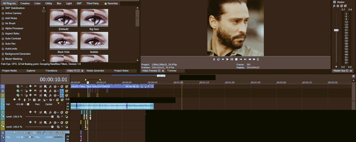Click track 1 hamburger menu
The height and width of the screenshot is (142, 356).
click(x=3, y=86)
